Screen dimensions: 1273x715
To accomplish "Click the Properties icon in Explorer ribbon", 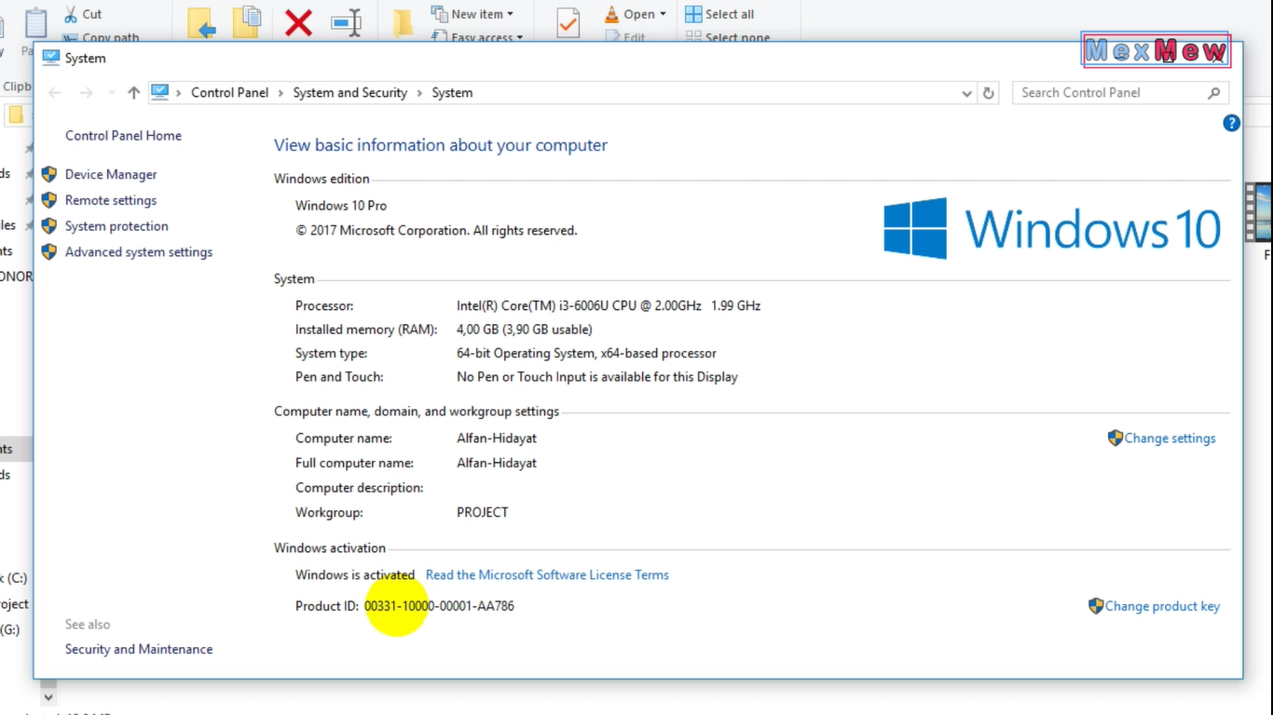I will (x=568, y=23).
